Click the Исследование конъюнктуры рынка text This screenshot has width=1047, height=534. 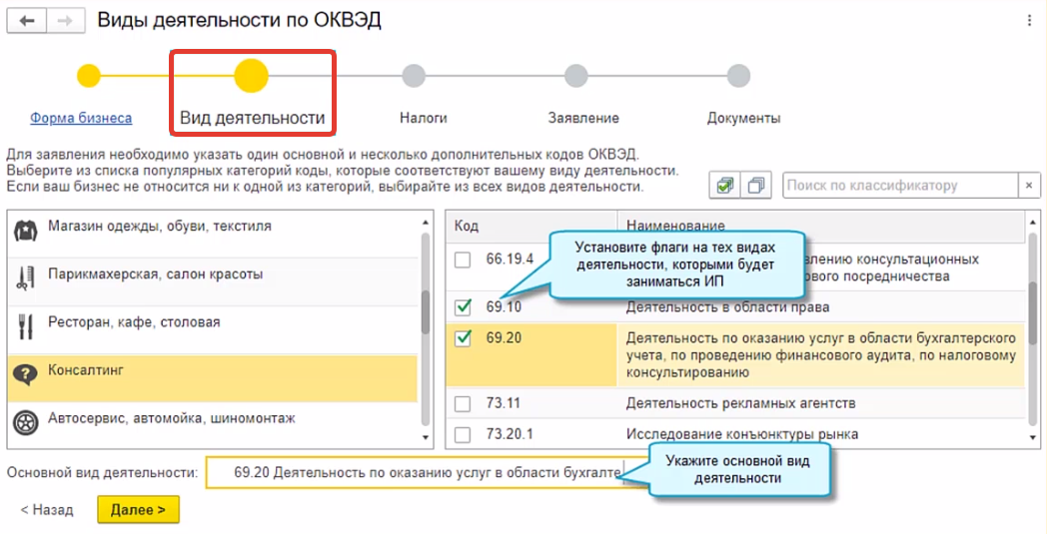point(742,434)
